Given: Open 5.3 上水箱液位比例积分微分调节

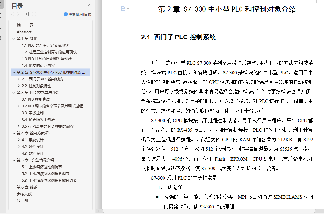Looking at the screenshot, I should tap(49, 181).
